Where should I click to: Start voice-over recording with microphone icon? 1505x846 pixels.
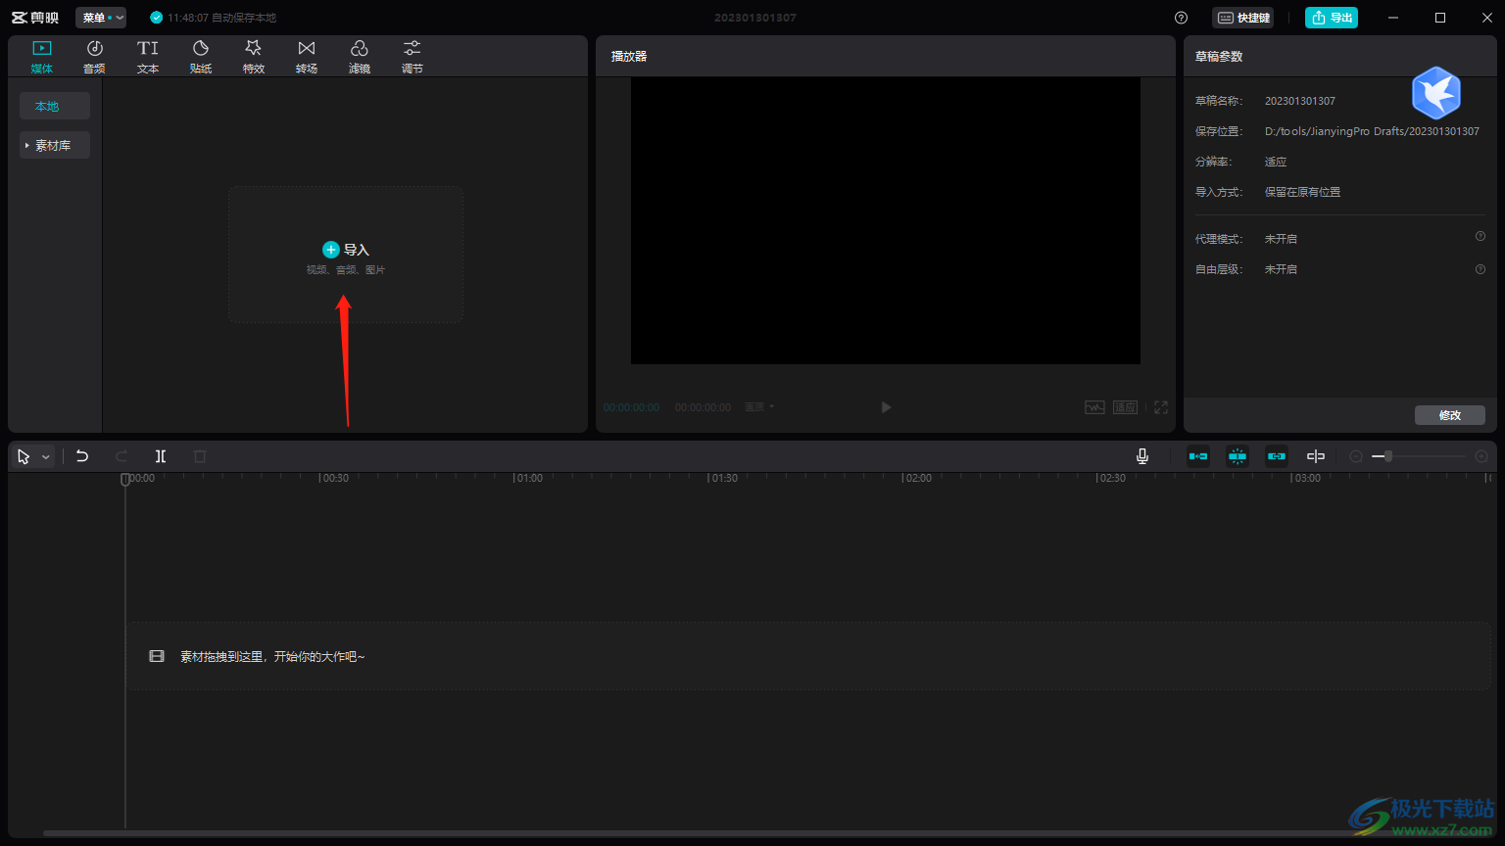(x=1142, y=456)
